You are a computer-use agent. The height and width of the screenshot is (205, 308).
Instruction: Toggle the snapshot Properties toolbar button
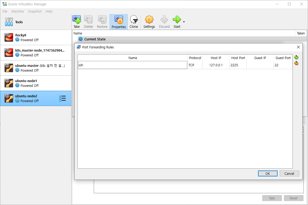point(119,22)
